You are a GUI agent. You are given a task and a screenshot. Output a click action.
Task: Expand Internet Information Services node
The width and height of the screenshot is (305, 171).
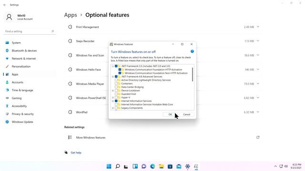click(x=113, y=101)
